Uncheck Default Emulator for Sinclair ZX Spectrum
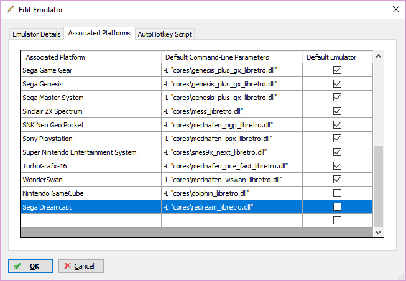This screenshot has width=406, height=281. pyautogui.click(x=337, y=111)
